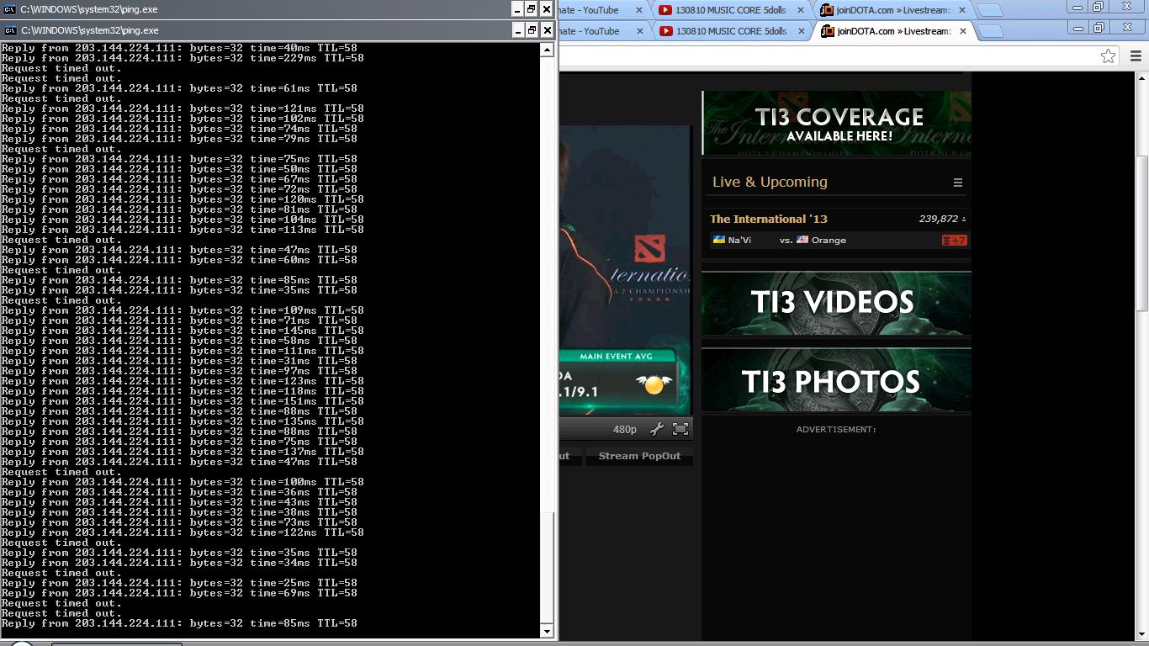Viewport: 1149px width, 646px height.
Task: Click the ping window scrollbar up arrow
Action: 547,50
